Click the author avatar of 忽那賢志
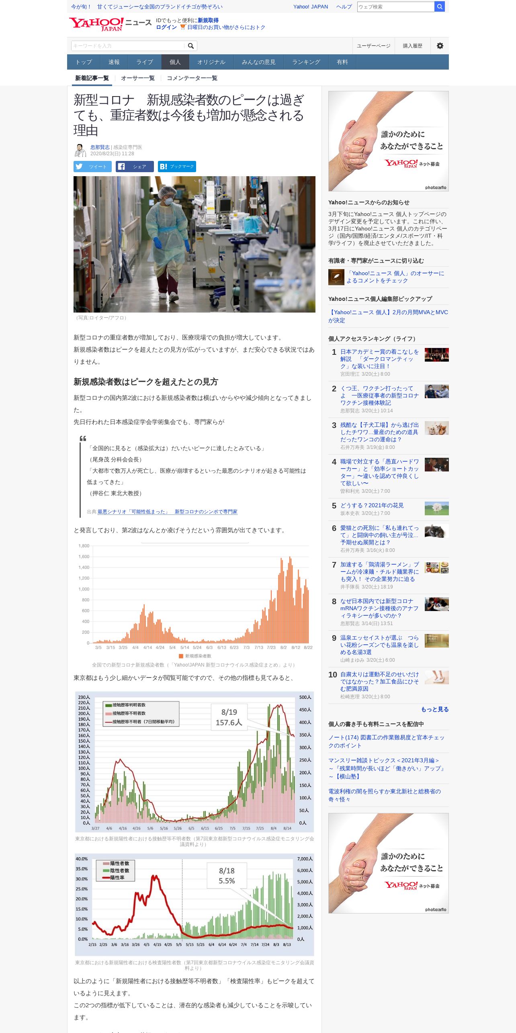The height and width of the screenshot is (1033, 516). coord(80,150)
